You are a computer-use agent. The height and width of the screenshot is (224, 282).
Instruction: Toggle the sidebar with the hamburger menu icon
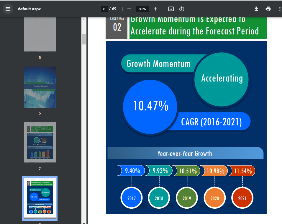coord(8,9)
